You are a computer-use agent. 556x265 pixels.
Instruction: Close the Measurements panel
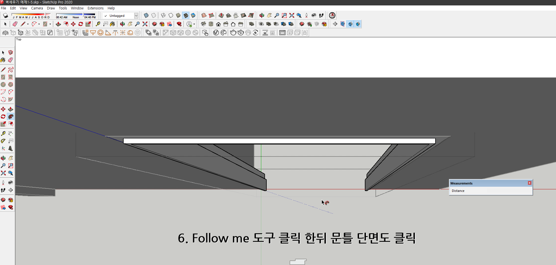point(530,183)
